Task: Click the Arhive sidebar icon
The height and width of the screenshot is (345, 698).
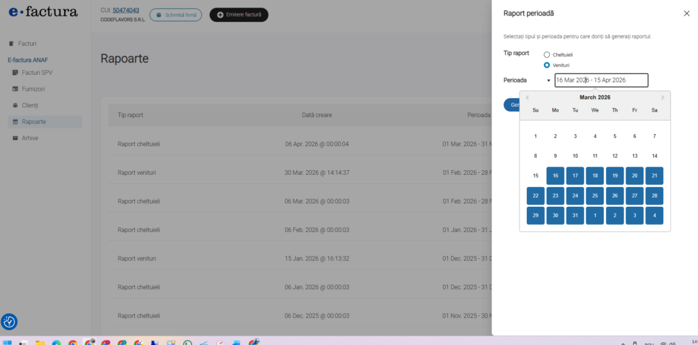Action: tap(16, 138)
